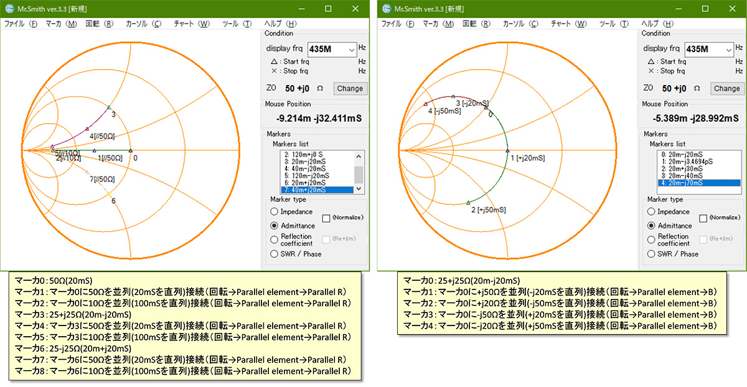
Task: Open ツール(T) menu in the right window
Action: pos(614,24)
